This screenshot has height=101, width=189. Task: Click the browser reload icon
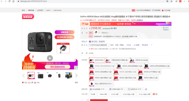click(9, 1)
